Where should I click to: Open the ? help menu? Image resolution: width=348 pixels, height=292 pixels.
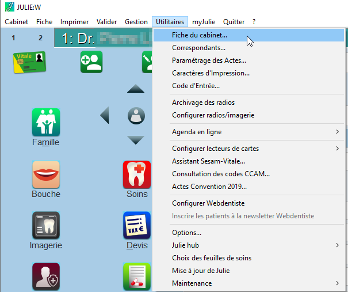click(254, 22)
